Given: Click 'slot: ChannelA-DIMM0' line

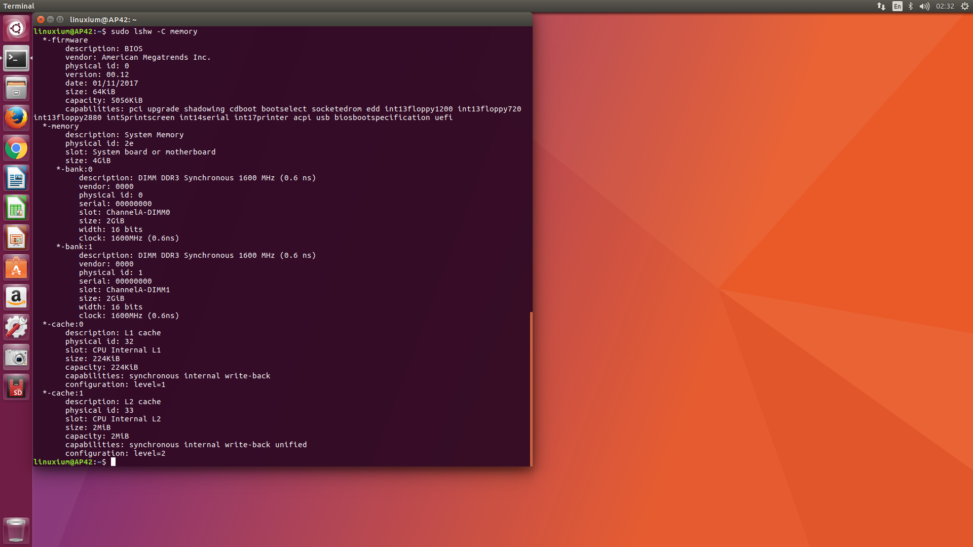Looking at the screenshot, I should click(x=125, y=212).
